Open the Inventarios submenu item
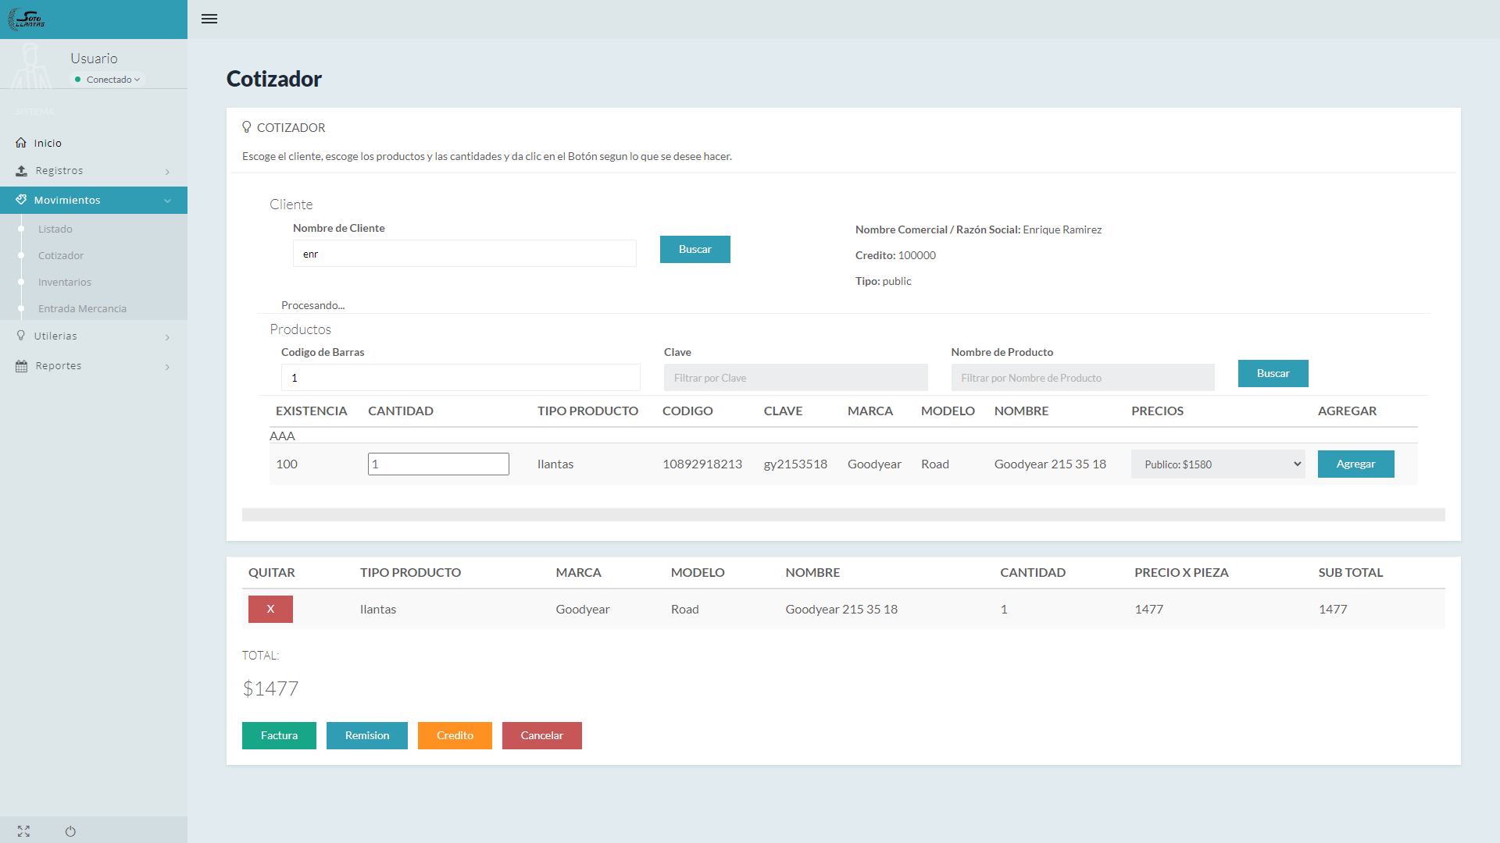 [65, 283]
